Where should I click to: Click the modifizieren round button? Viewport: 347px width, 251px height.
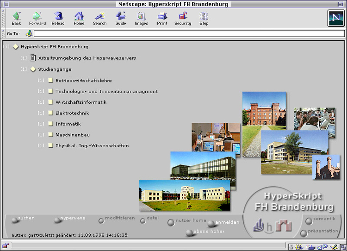(x=101, y=220)
